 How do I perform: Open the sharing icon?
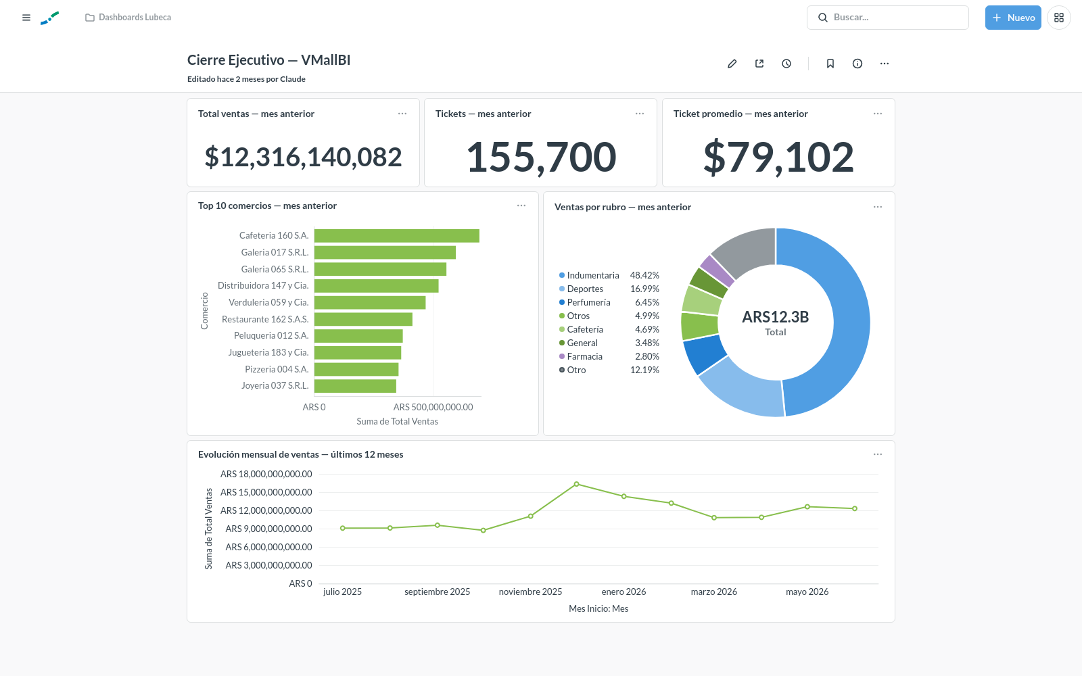coord(759,64)
